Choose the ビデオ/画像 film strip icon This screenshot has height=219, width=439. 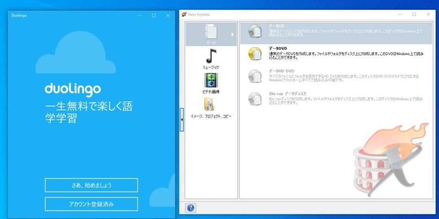(x=211, y=80)
